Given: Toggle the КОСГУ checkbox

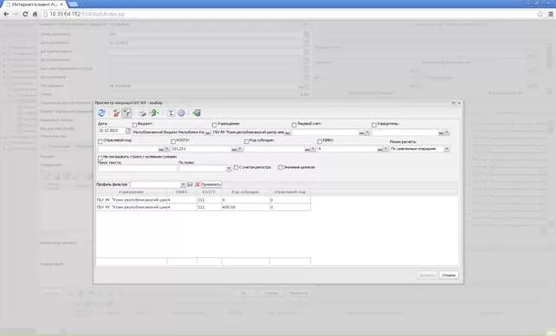Looking at the screenshot, I should tap(173, 141).
